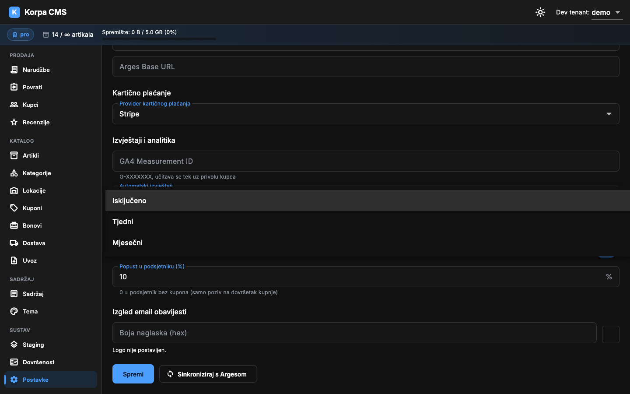
Task: Click the Izvještaji i analitika heading
Action: (144, 140)
